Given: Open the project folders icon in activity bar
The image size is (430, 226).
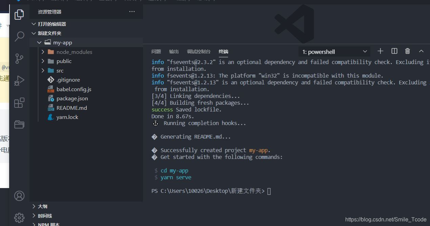Looking at the screenshot, I should 19,124.
